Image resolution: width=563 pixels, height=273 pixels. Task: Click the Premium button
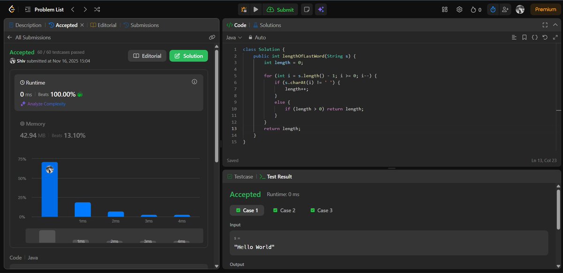point(546,9)
